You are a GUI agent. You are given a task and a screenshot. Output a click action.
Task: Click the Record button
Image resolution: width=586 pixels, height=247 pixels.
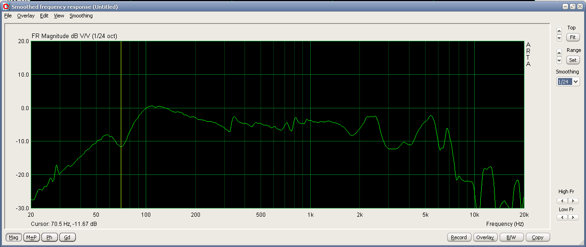click(459, 237)
